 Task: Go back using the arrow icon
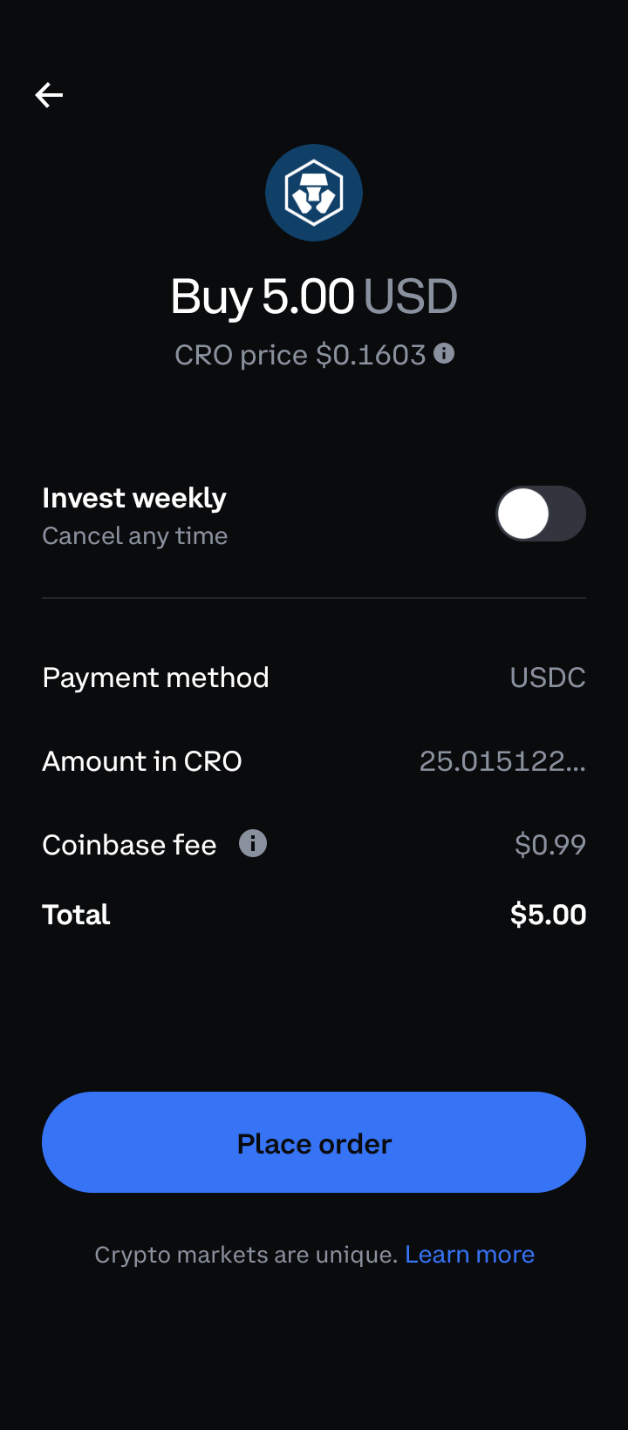(x=49, y=94)
